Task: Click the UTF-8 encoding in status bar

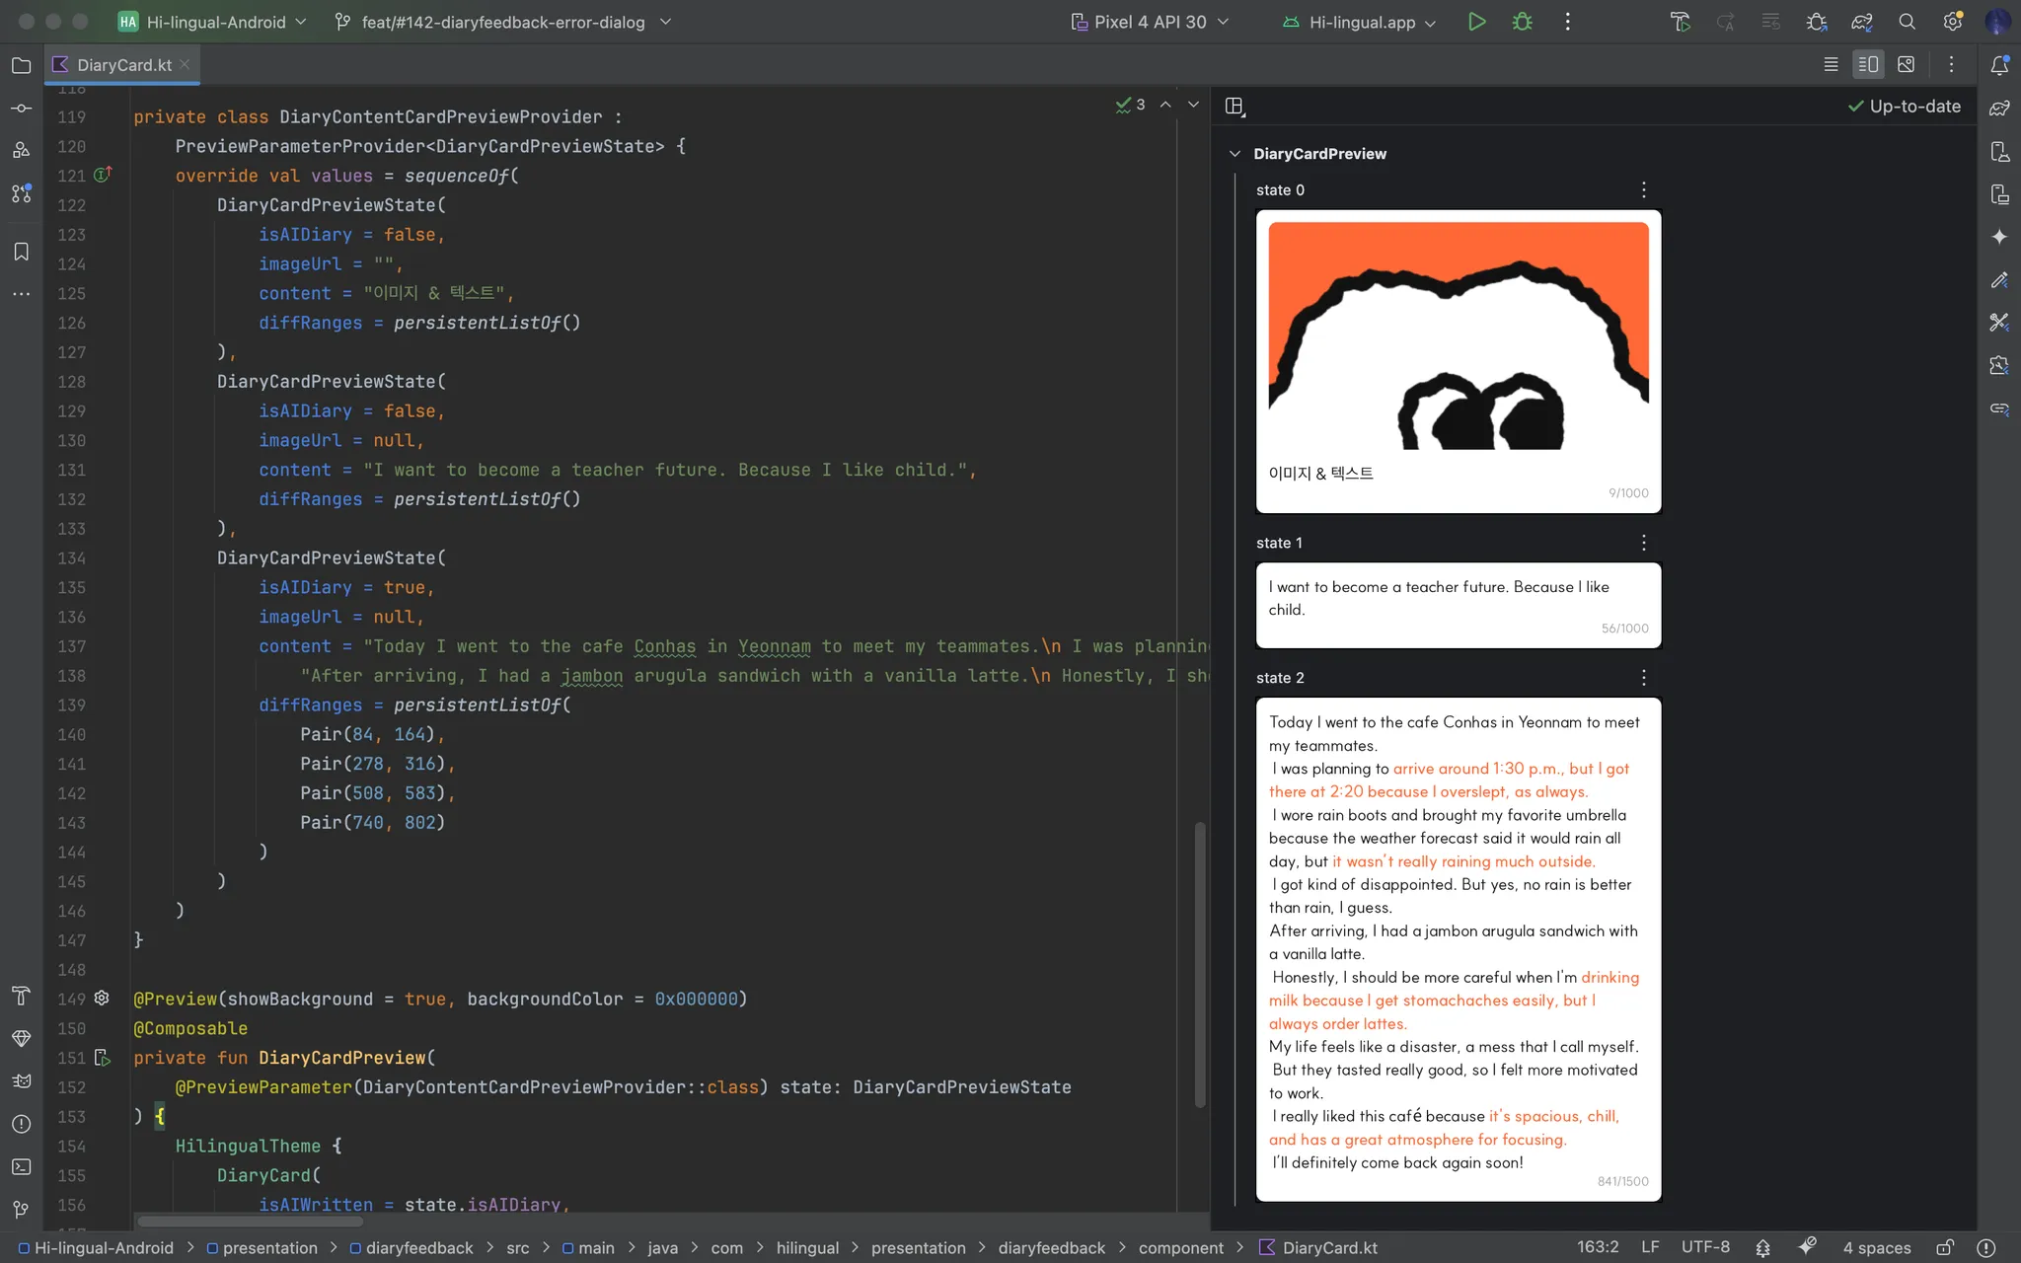Action: (x=1705, y=1247)
